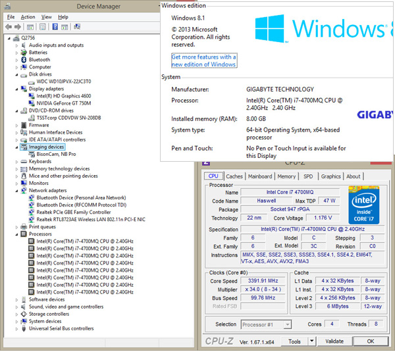Open the View menu
The image size is (395, 352).
click(x=46, y=17)
